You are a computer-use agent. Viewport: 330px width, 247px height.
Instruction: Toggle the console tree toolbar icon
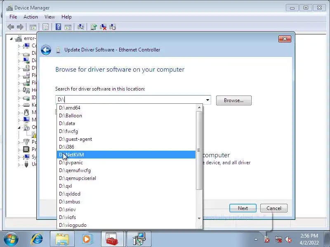click(33, 27)
